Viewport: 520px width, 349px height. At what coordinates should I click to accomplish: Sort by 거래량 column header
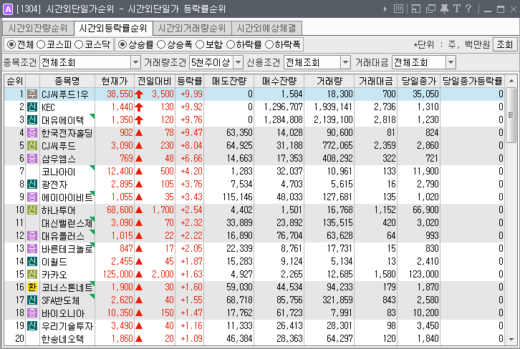pyautogui.click(x=329, y=81)
